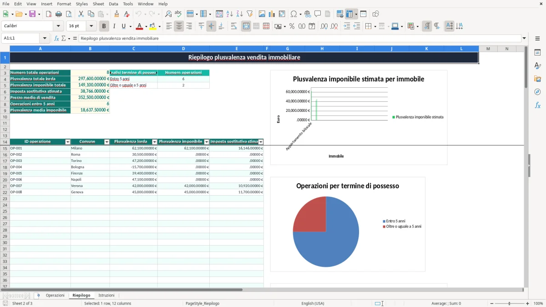The height and width of the screenshot is (307, 546).
Task: Insert comment speech bubble icon
Action: pos(318,14)
